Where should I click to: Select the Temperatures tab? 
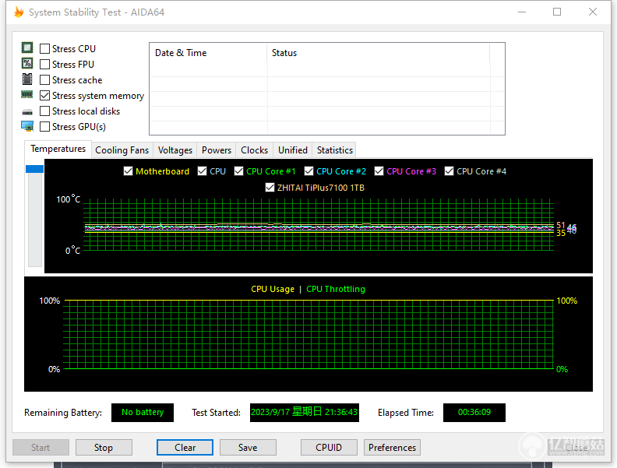(58, 149)
